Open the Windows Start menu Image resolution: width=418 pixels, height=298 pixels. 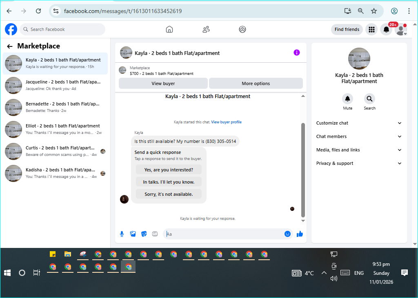7,273
